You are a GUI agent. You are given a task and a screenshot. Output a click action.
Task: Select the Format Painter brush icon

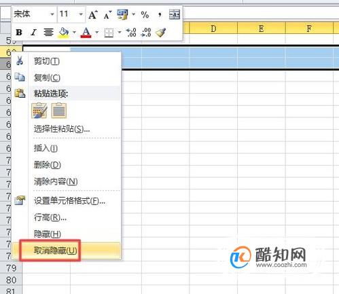click(160, 33)
